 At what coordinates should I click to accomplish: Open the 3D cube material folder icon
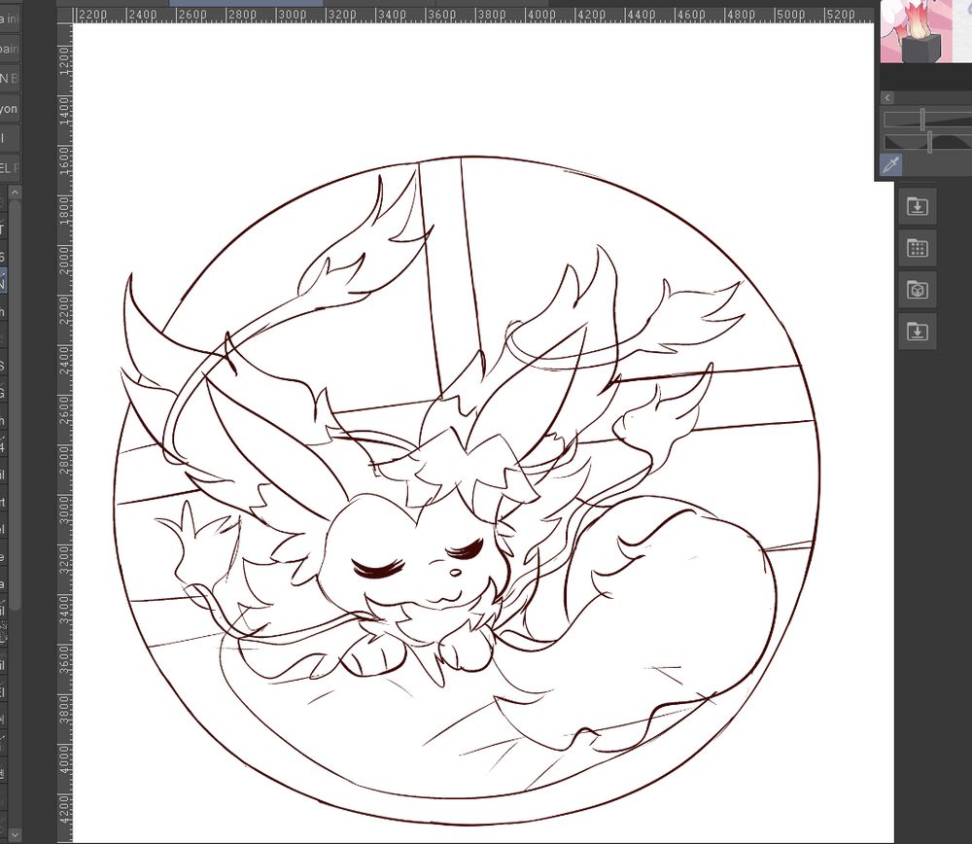tap(918, 290)
